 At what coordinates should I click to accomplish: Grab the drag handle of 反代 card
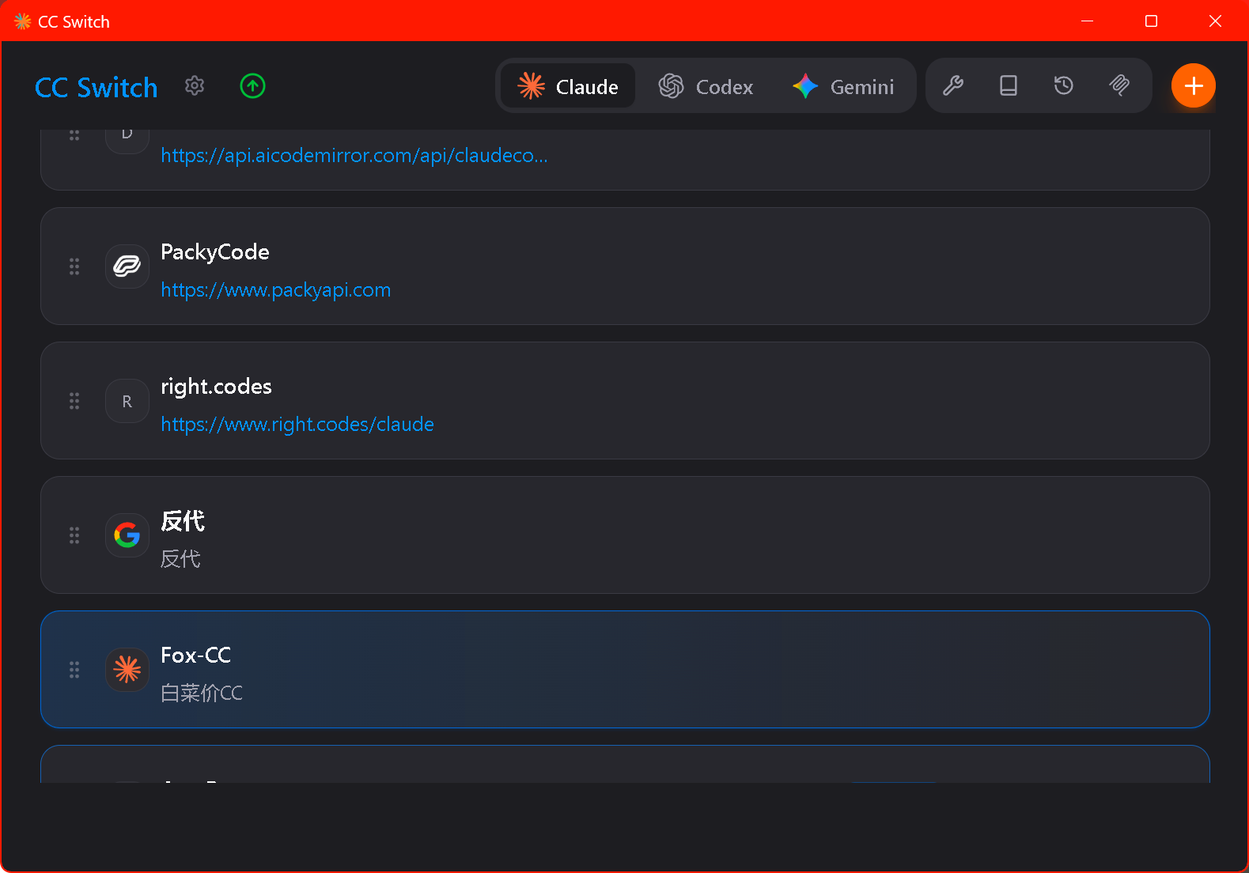(74, 535)
